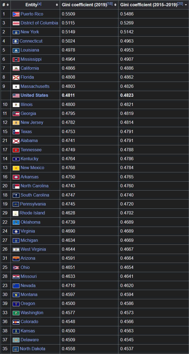Viewport: 189px width, 354px height.
Task: Open the Rhode Island article link
Action: [32, 213]
